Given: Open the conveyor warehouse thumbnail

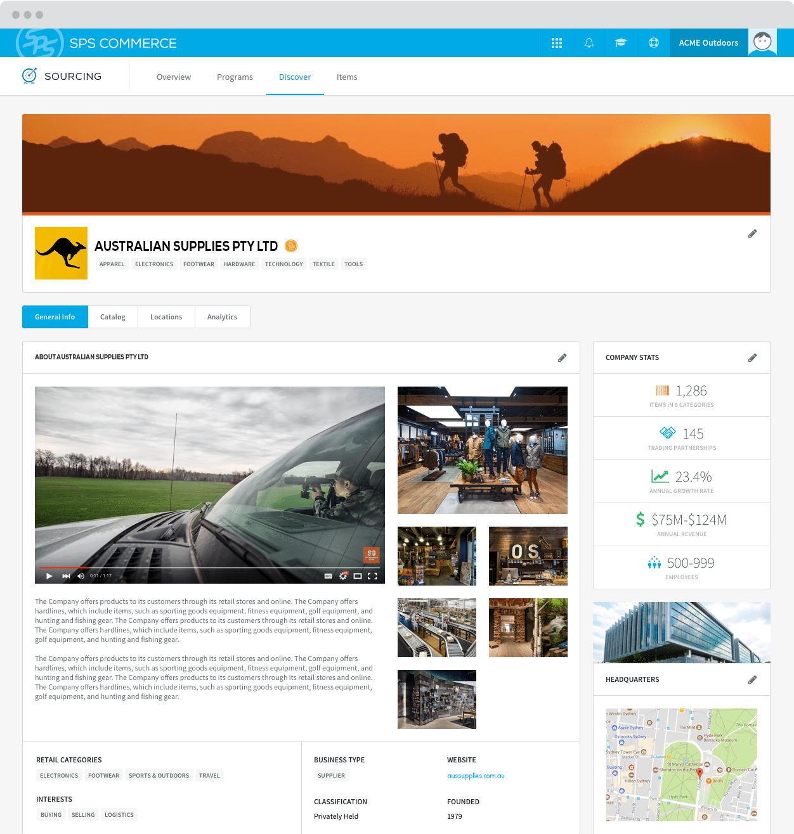Looking at the screenshot, I should [437, 627].
